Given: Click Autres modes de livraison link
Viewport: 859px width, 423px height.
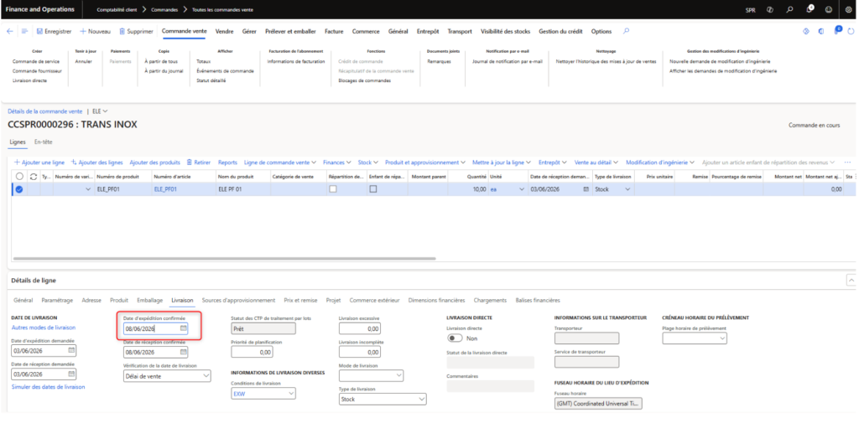Looking at the screenshot, I should 44,328.
